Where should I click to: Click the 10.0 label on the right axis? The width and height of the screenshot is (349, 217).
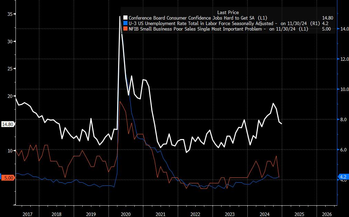click(345, 89)
